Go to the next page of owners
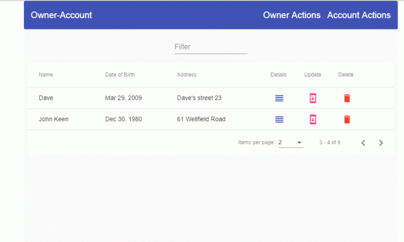The width and height of the screenshot is (404, 242). pos(381,143)
